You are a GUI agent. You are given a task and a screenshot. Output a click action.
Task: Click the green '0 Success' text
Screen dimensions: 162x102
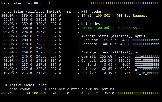[128, 28]
